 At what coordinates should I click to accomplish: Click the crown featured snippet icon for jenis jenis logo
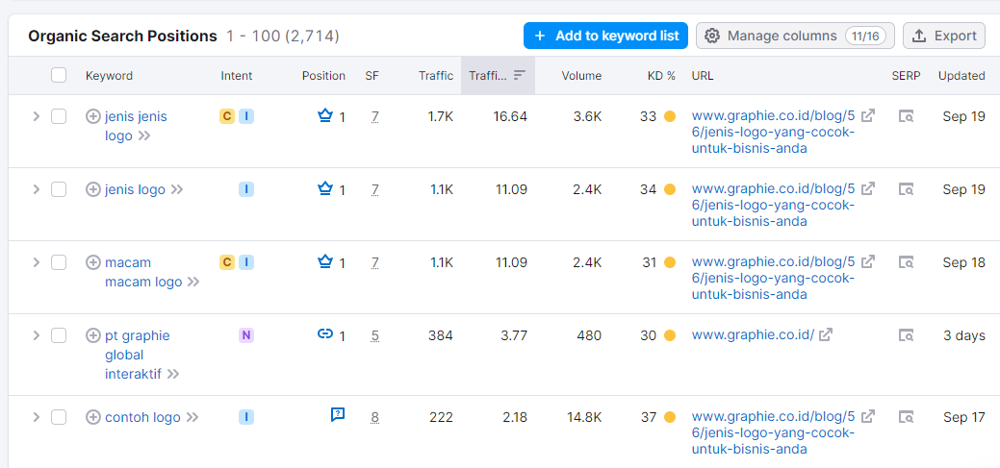click(x=325, y=116)
